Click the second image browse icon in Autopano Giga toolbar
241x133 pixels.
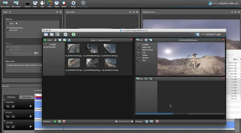pyautogui.click(x=52, y=34)
